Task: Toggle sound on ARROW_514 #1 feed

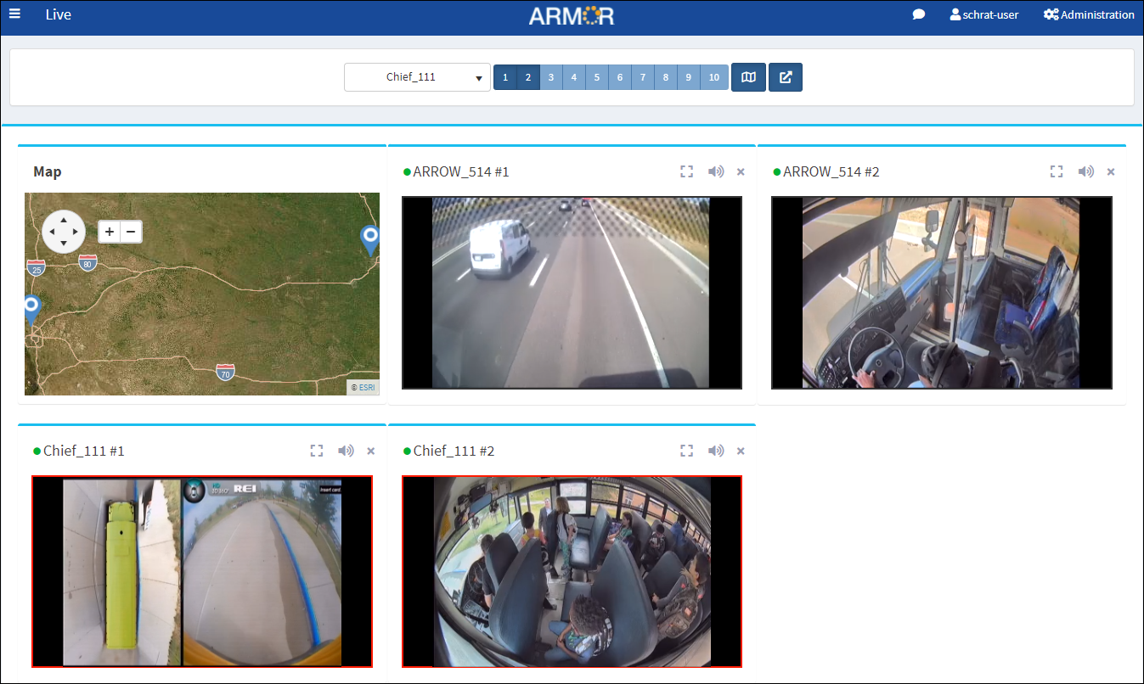Action: (x=715, y=171)
